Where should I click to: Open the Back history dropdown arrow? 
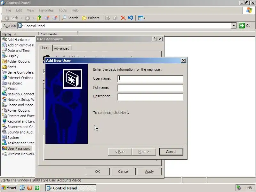pyautogui.click(x=21, y=18)
